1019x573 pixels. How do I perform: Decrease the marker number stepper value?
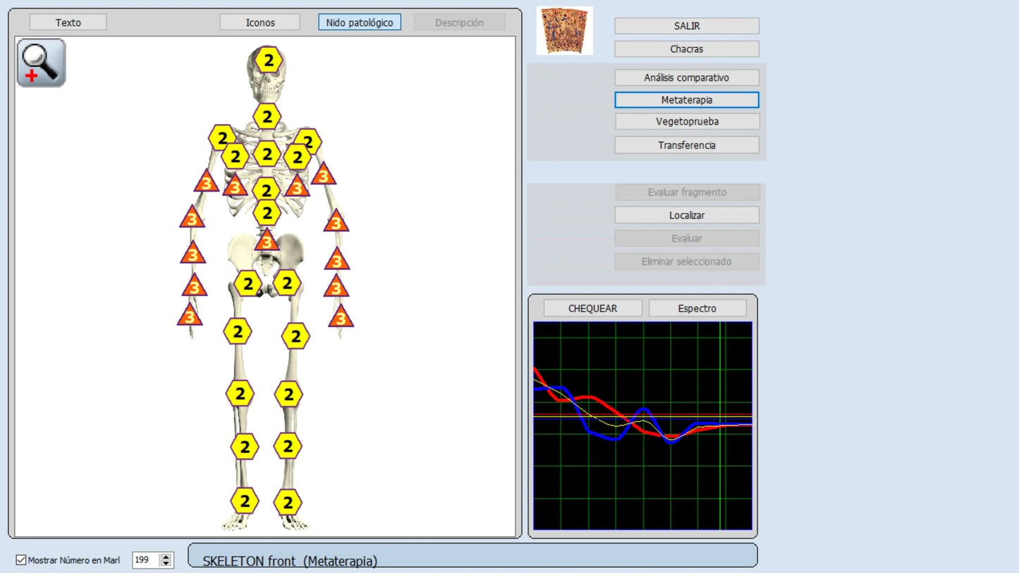(x=166, y=564)
